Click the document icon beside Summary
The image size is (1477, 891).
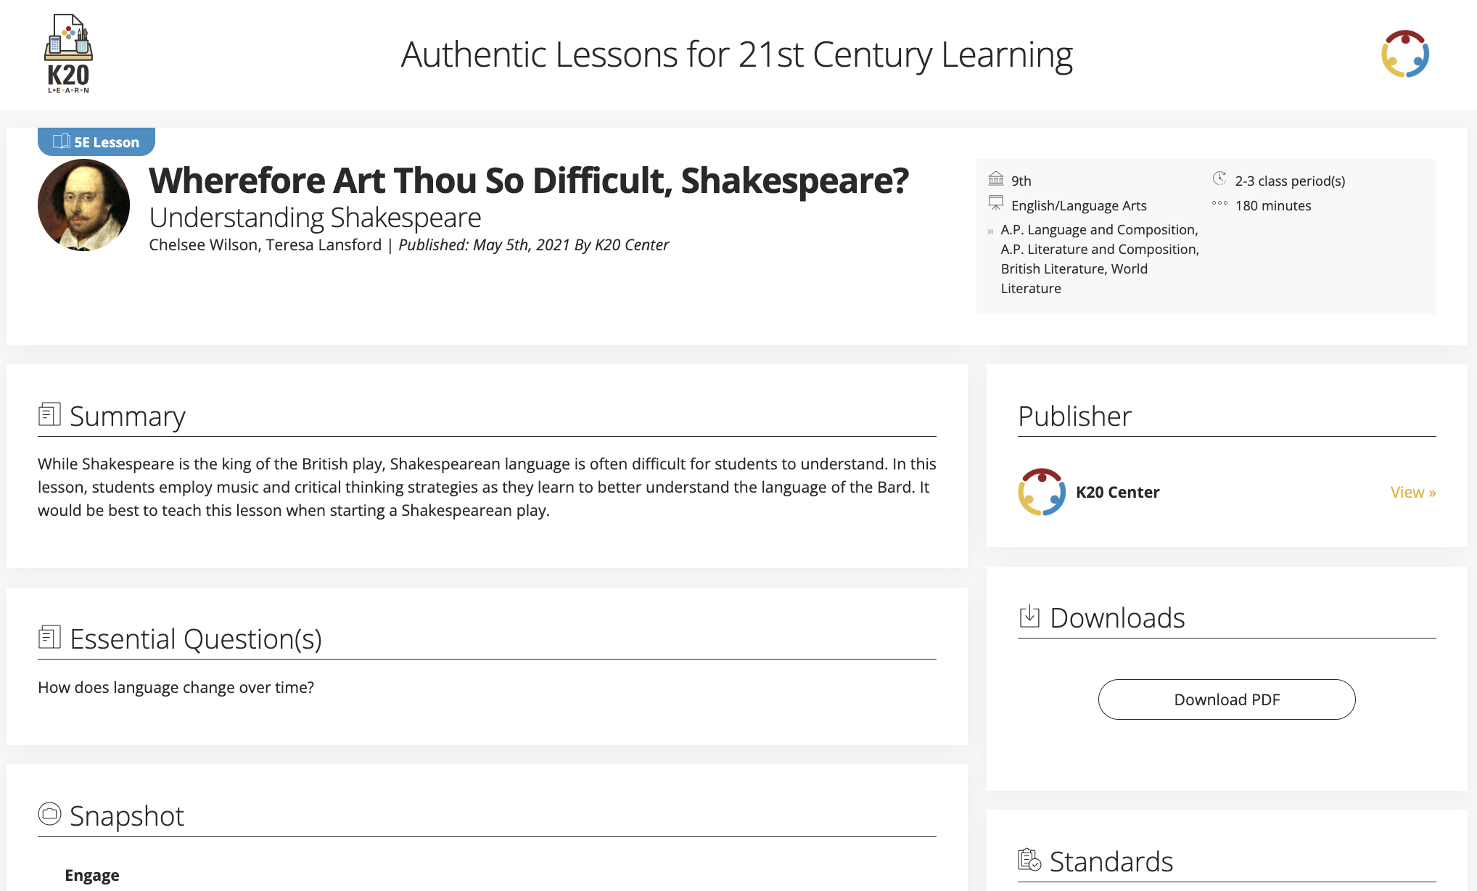49,414
